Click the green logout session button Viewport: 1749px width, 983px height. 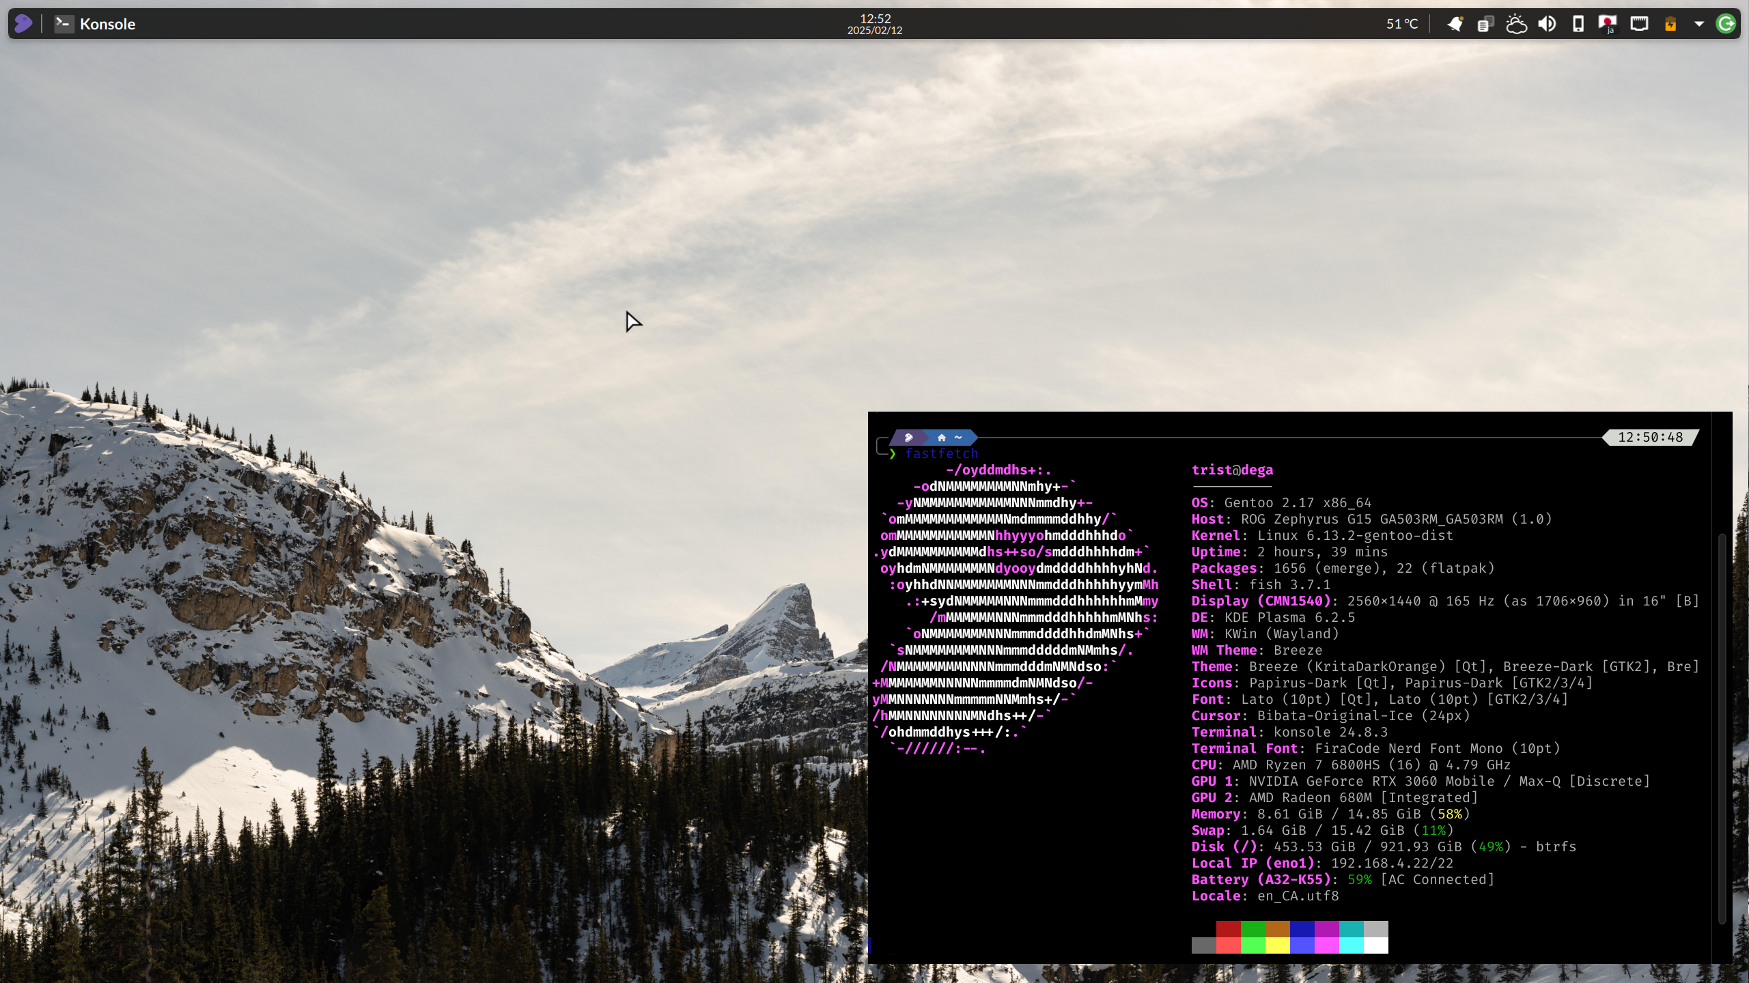1726,24
